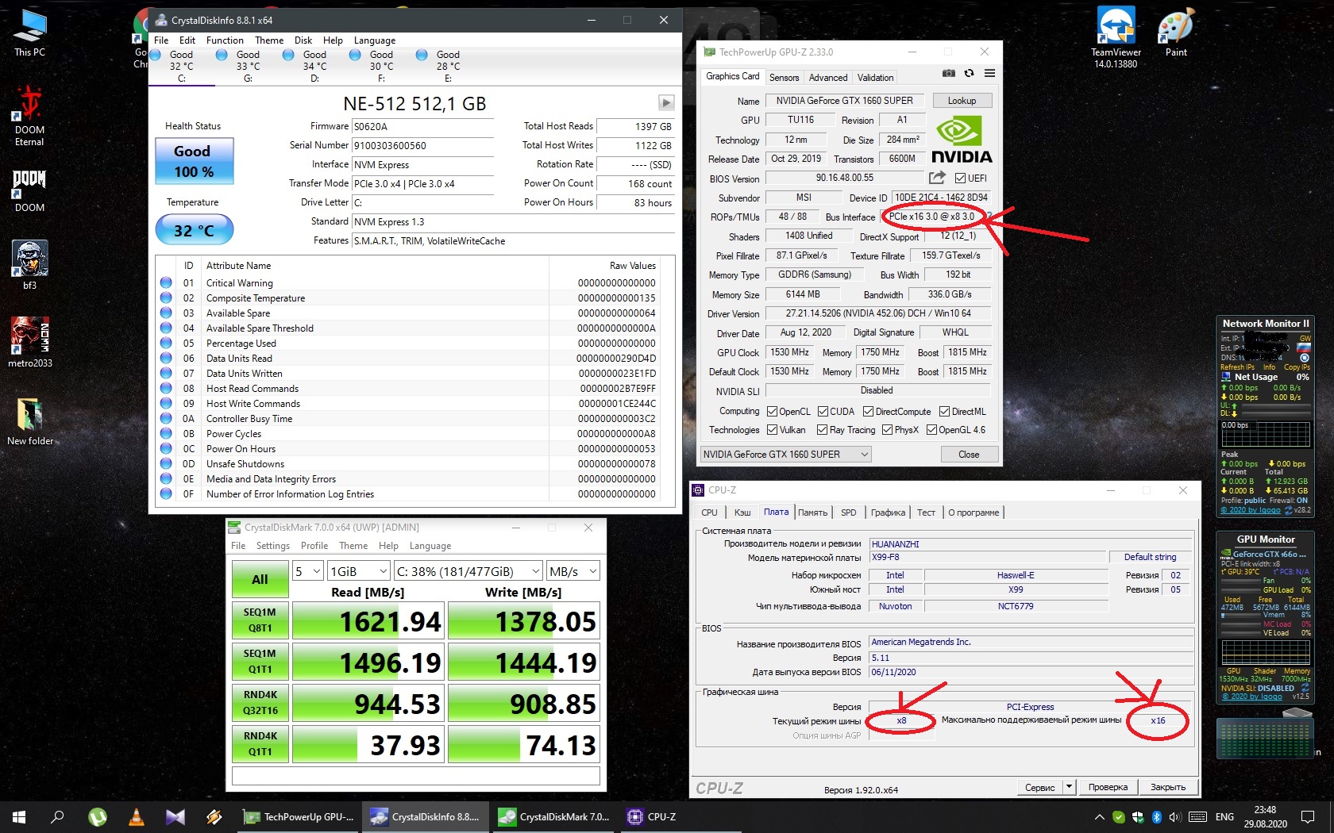The width and height of the screenshot is (1334, 833).
Task: Toggle the PhysX checkbox
Action: pos(887,430)
